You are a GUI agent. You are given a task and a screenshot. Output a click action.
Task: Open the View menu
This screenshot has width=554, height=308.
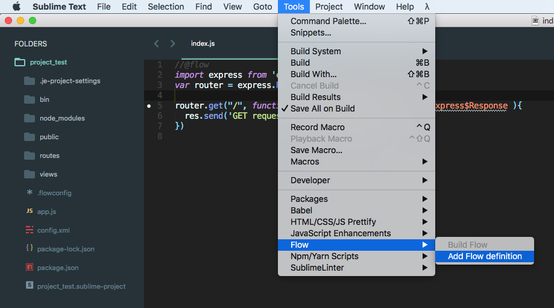coord(233,7)
